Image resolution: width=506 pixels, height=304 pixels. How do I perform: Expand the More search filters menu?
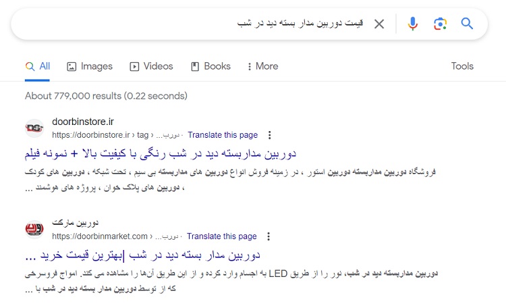262,66
